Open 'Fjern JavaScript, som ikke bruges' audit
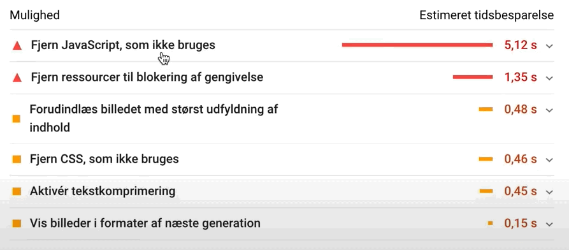Viewport: 569px width, 250px height. (x=123, y=45)
